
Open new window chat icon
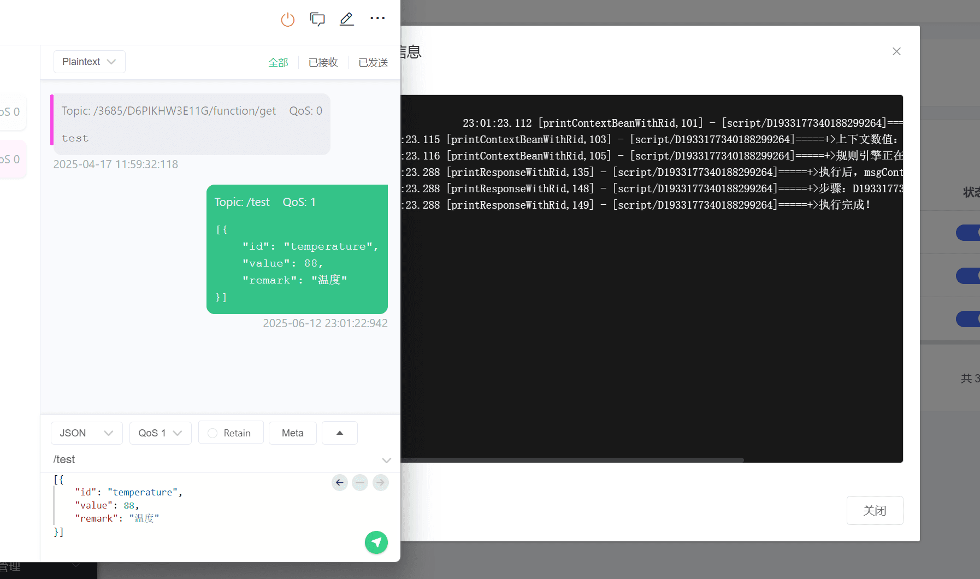tap(317, 20)
